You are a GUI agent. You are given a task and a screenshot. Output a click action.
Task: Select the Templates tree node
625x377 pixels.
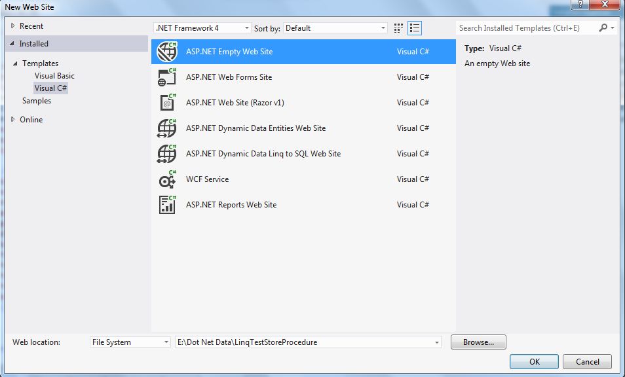click(x=40, y=63)
